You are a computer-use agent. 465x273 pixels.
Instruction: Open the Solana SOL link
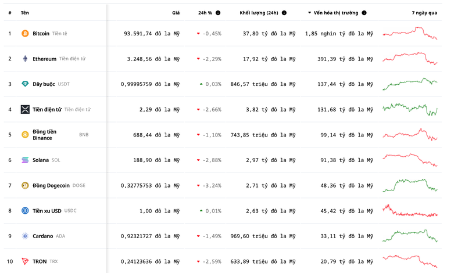(41, 160)
